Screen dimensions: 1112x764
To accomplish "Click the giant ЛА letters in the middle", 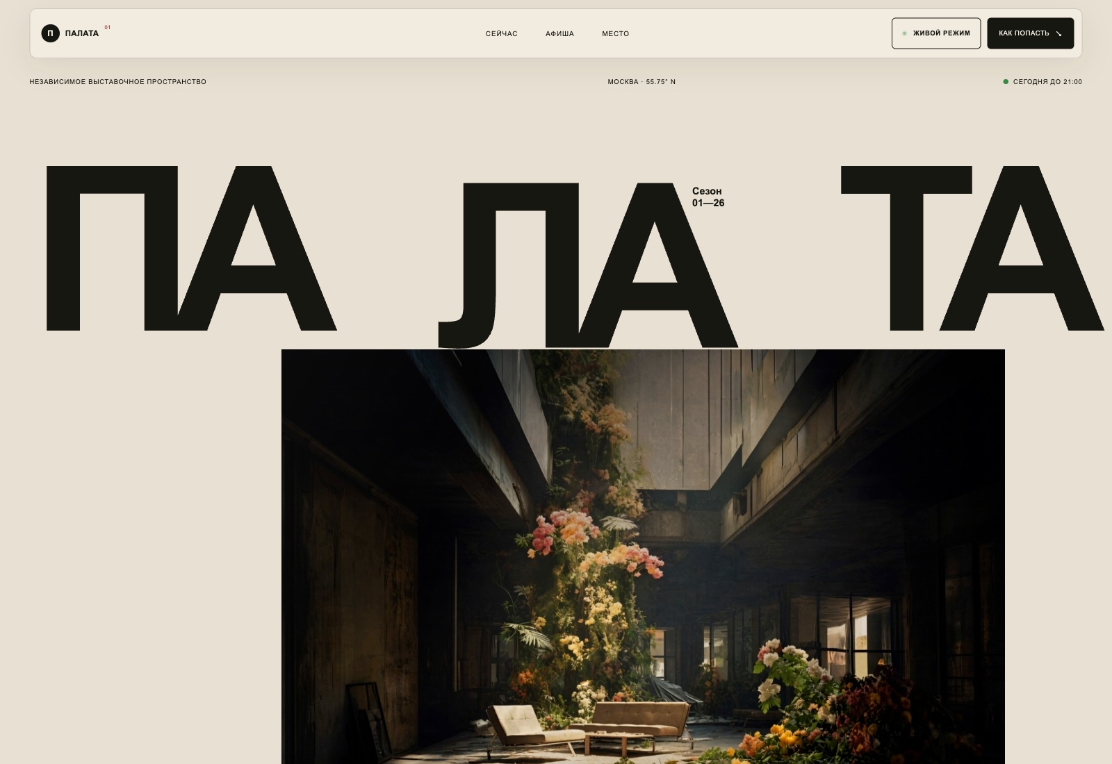I will point(587,265).
